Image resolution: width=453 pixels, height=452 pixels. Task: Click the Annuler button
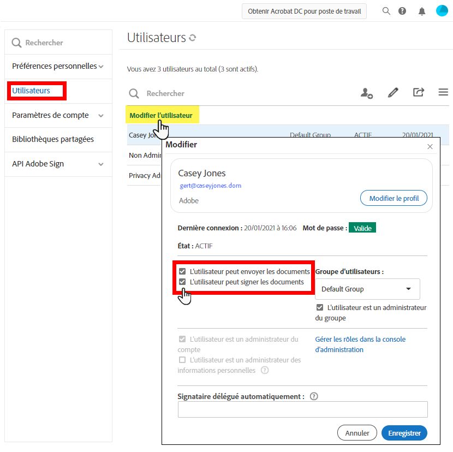coord(357,433)
